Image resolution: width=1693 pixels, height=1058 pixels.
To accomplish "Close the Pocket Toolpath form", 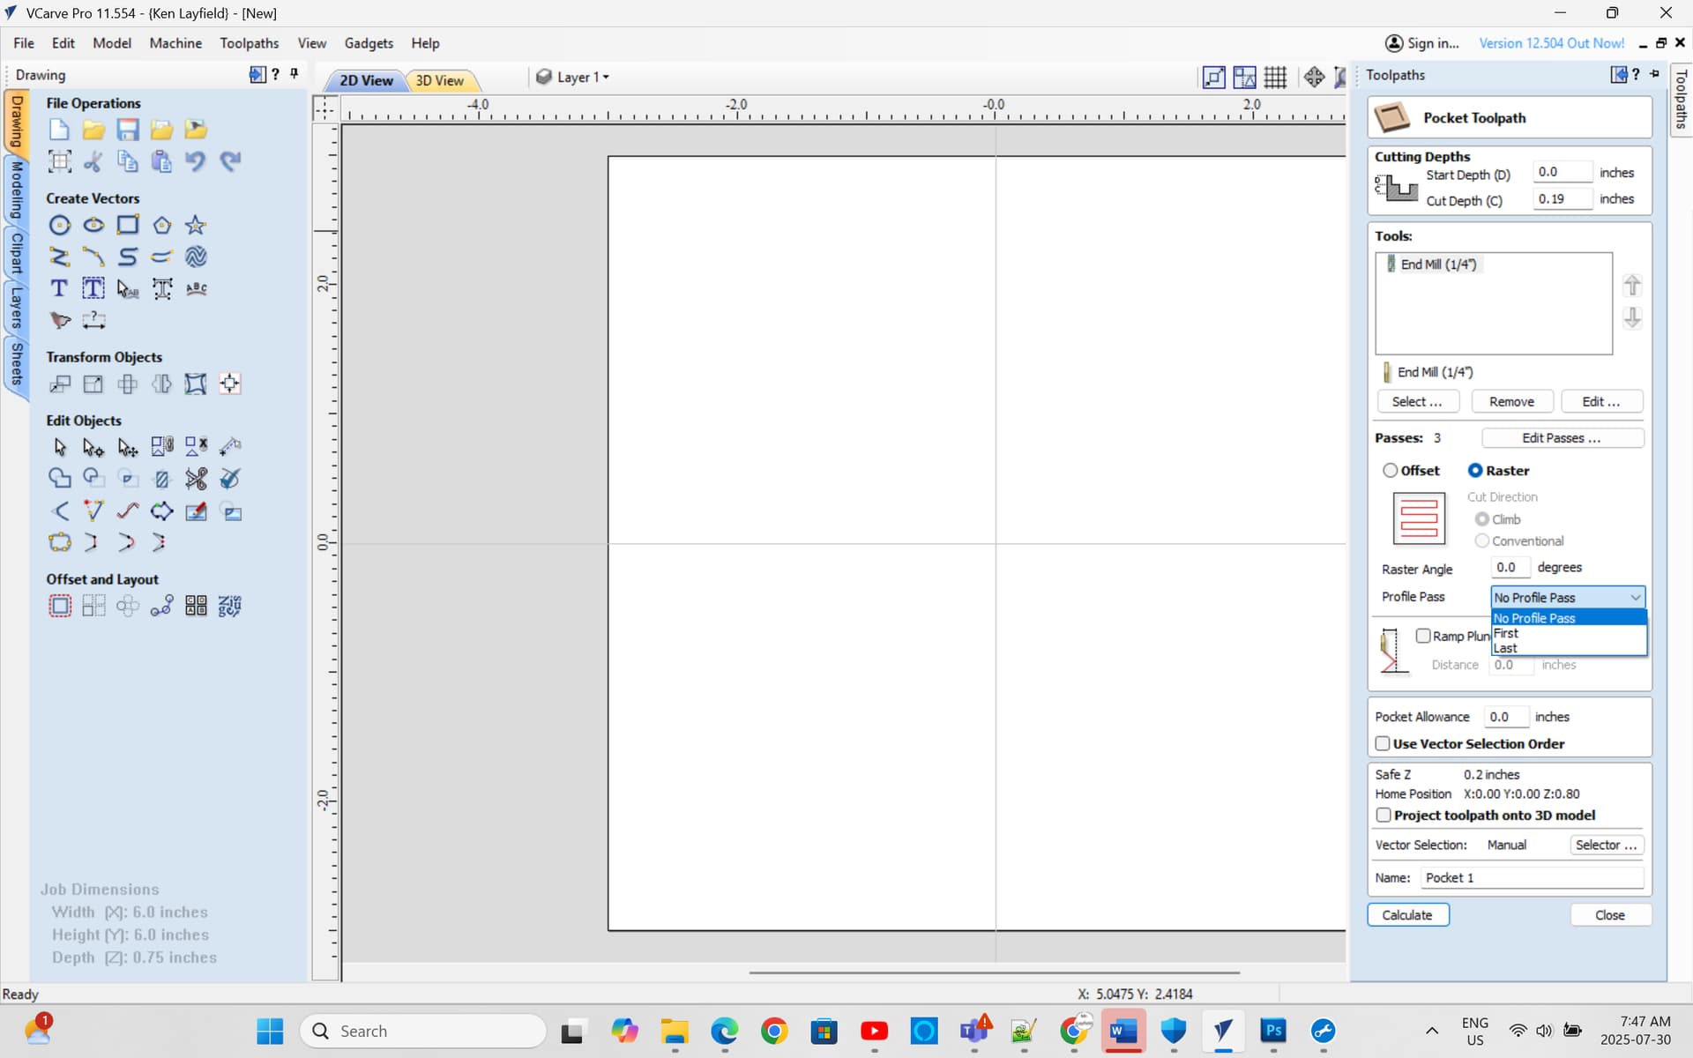I will coord(1610,915).
